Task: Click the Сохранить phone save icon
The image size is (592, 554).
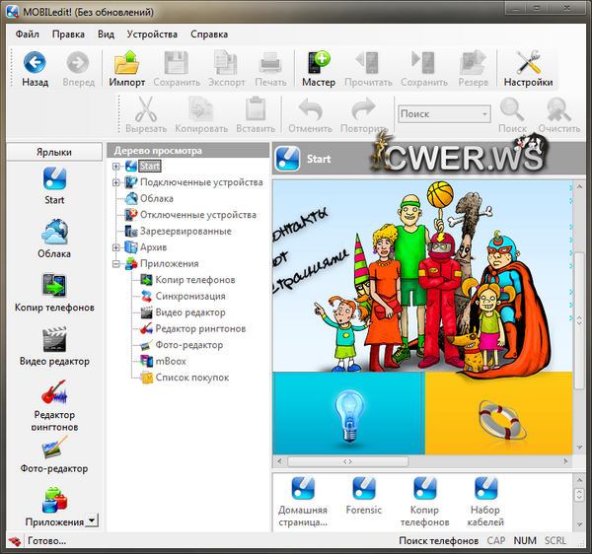Action: click(423, 62)
